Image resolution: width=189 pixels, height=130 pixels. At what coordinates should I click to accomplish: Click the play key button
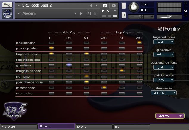[170, 116]
